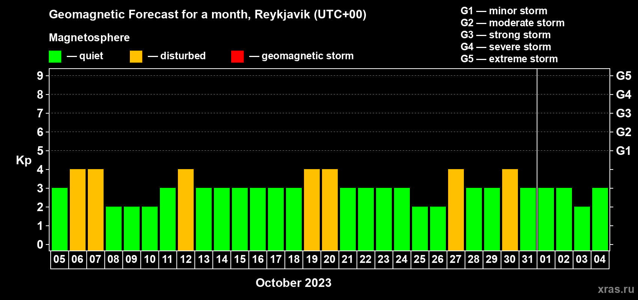Click the orange bar for October 30
Viewport: 638px width, 300px height.
[x=510, y=210]
